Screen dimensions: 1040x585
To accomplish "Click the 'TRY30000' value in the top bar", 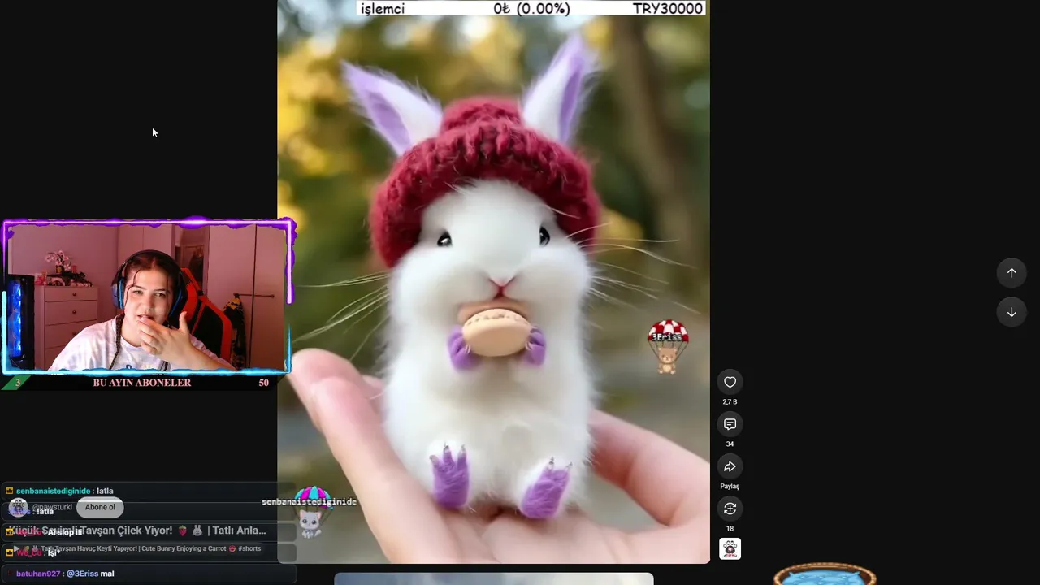I will click(668, 9).
